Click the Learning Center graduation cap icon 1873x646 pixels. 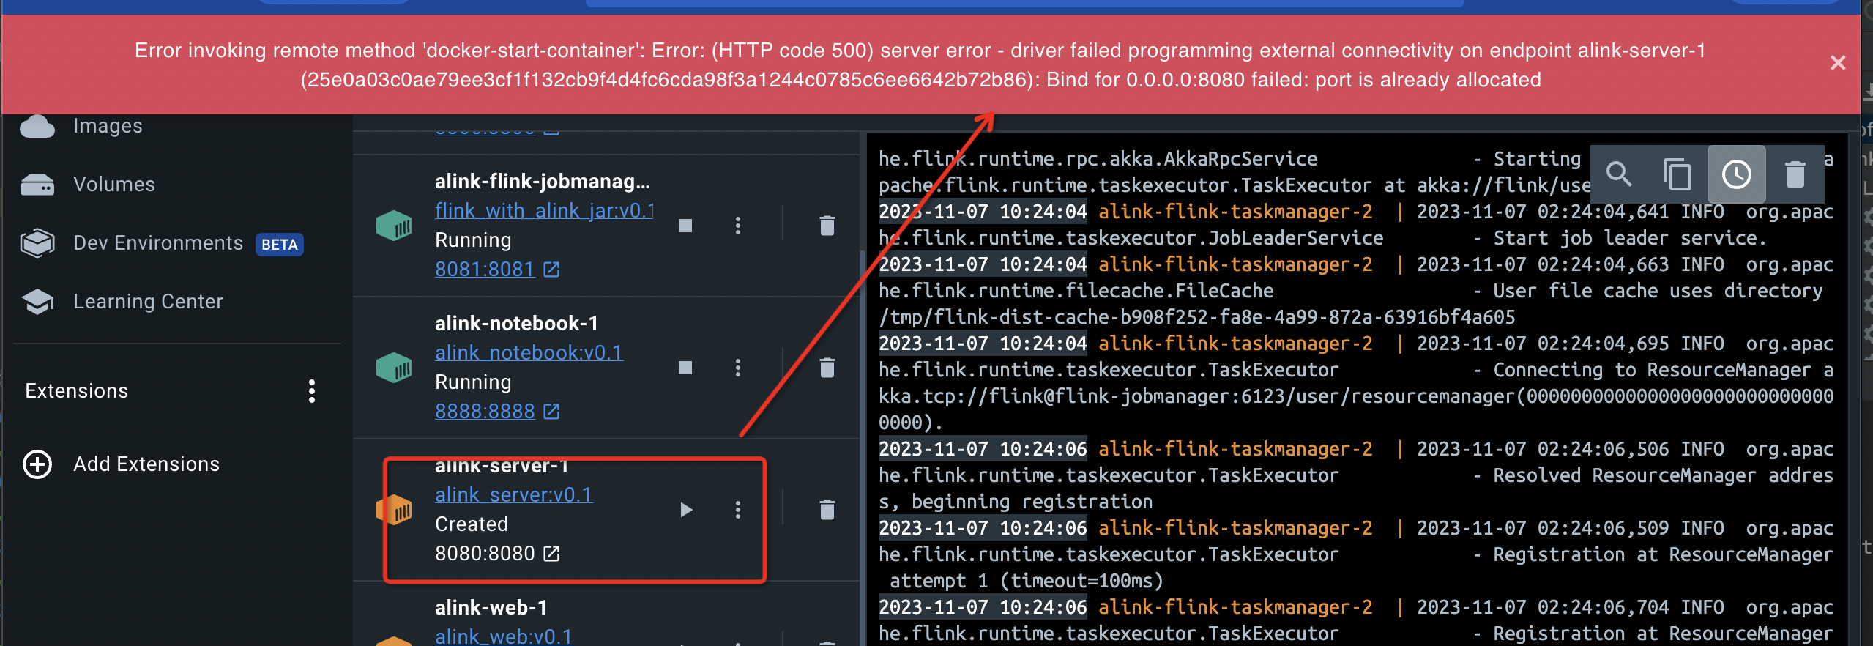point(37,302)
